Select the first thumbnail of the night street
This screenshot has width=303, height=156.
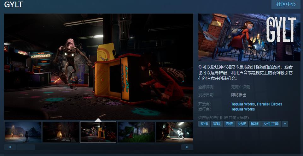[23, 132]
